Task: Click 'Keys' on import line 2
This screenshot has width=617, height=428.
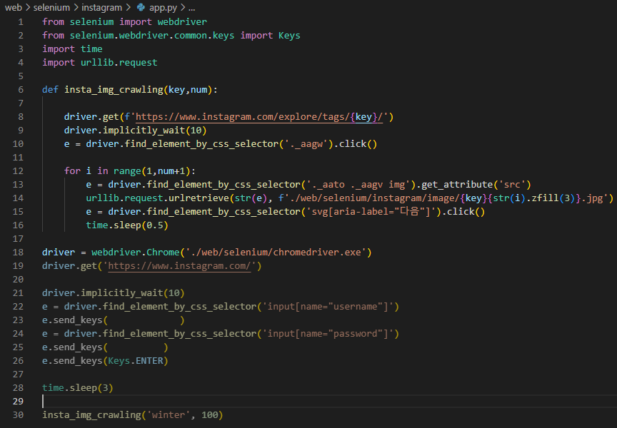Action: click(289, 36)
